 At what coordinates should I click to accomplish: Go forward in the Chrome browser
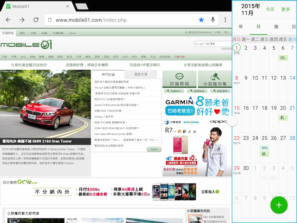22,20
